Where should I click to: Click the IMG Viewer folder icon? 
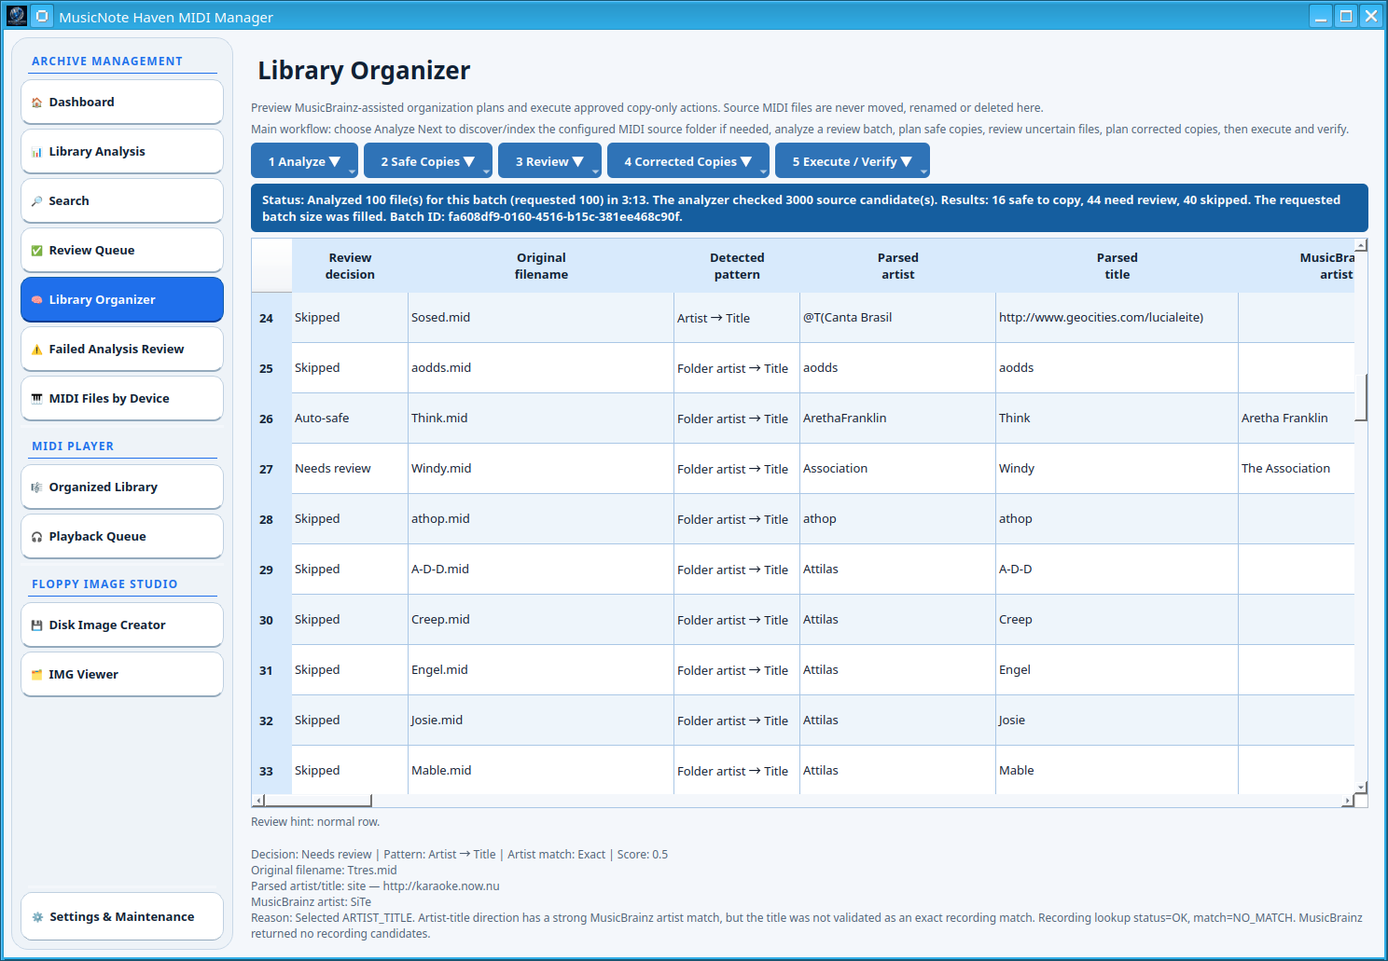pyautogui.click(x=37, y=675)
